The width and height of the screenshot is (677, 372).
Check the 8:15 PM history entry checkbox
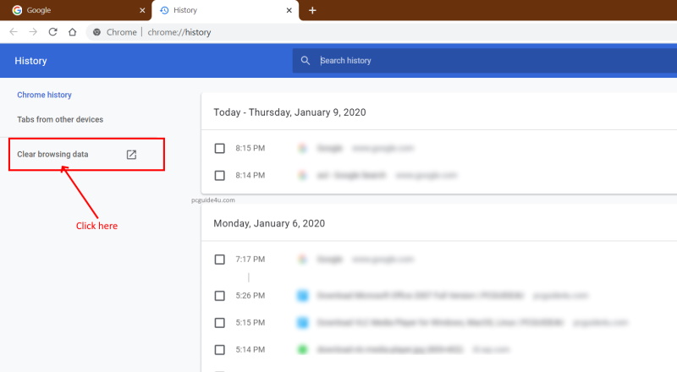click(x=220, y=148)
